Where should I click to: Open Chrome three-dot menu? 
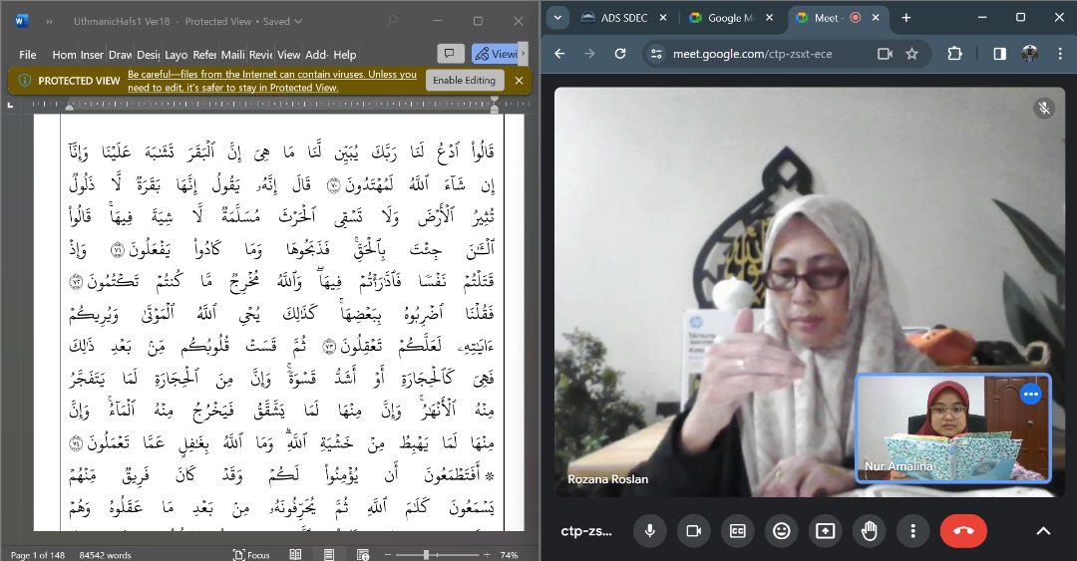click(1060, 54)
